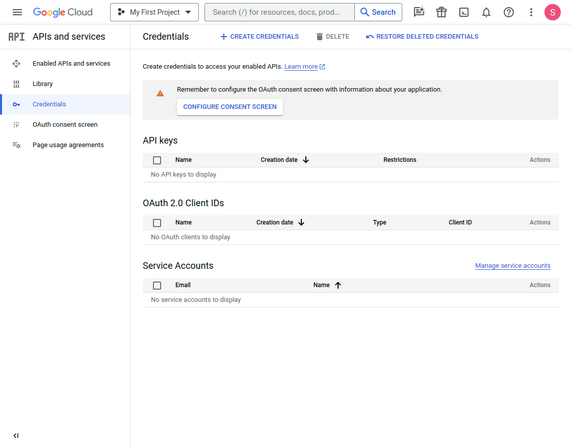This screenshot has height=448, width=571.
Task: Toggle select-all checkbox in API keys table
Action: (x=157, y=160)
